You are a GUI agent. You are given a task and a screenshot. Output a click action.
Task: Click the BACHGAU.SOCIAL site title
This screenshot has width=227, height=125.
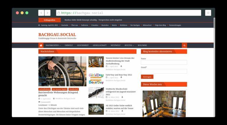[57, 35]
